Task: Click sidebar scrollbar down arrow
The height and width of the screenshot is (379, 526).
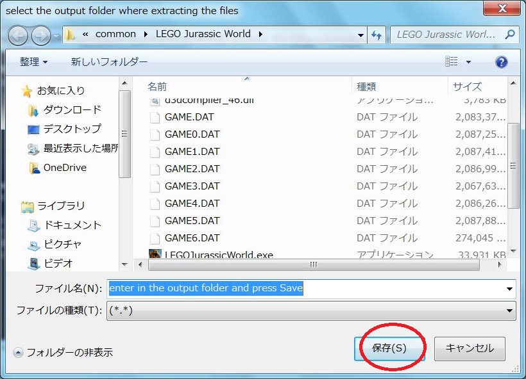Action: point(124,264)
